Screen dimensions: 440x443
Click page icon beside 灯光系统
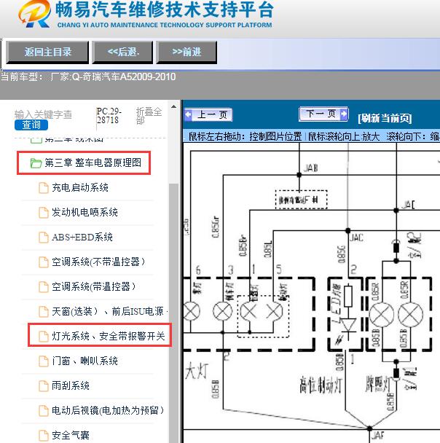click(x=44, y=337)
